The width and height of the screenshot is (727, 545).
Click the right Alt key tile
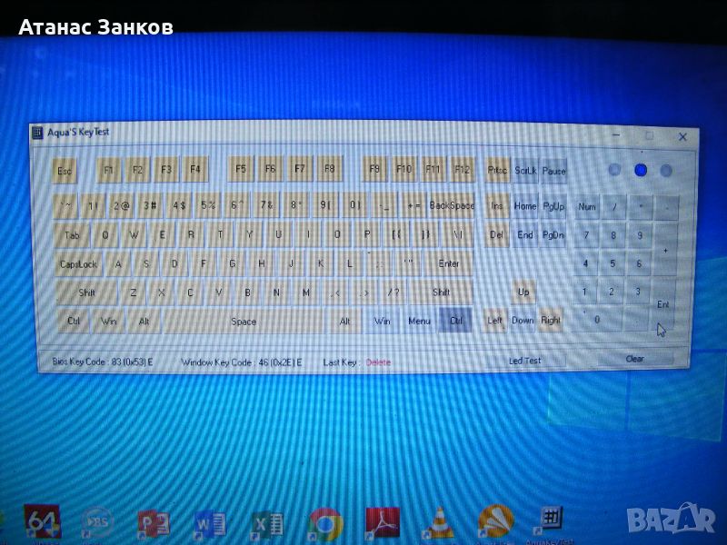pyautogui.click(x=344, y=322)
